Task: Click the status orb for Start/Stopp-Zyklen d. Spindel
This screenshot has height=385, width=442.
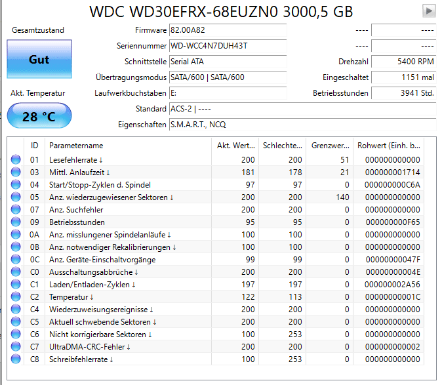Action: tap(16, 184)
